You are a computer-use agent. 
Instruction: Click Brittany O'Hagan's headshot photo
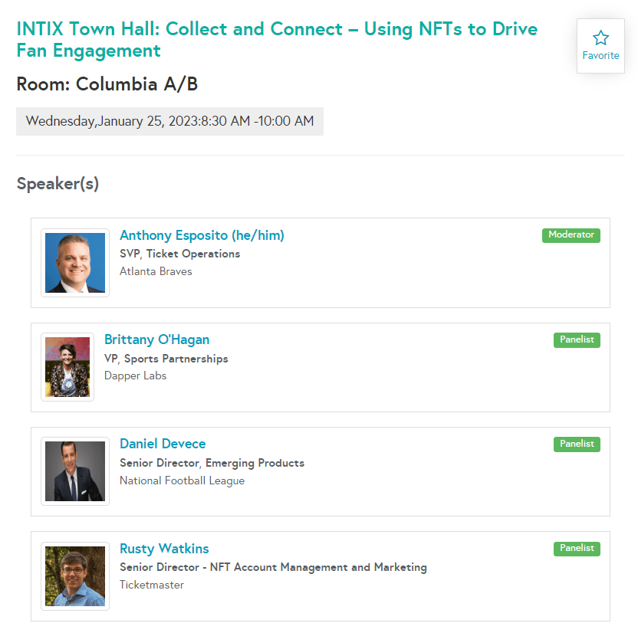[67, 367]
